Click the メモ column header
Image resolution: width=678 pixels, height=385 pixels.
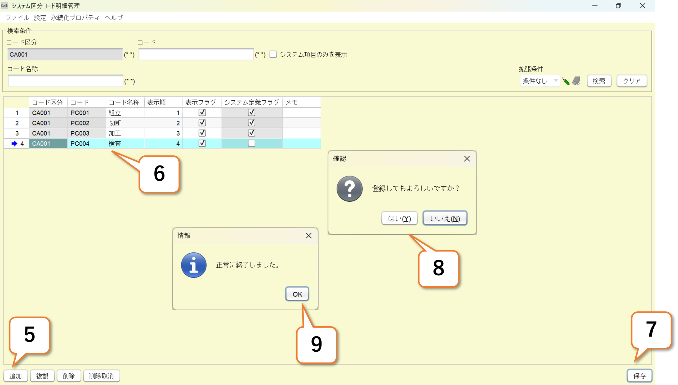coord(301,102)
